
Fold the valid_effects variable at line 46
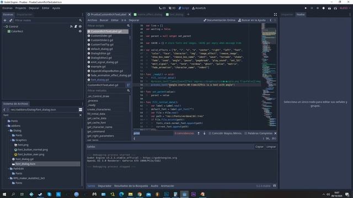click(x=145, y=50)
